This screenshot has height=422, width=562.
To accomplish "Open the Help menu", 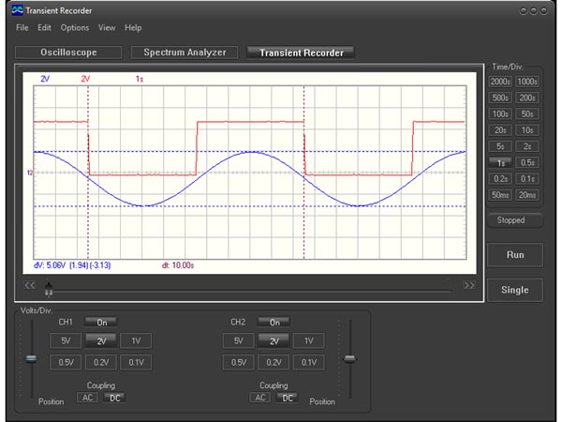I will pos(133,27).
